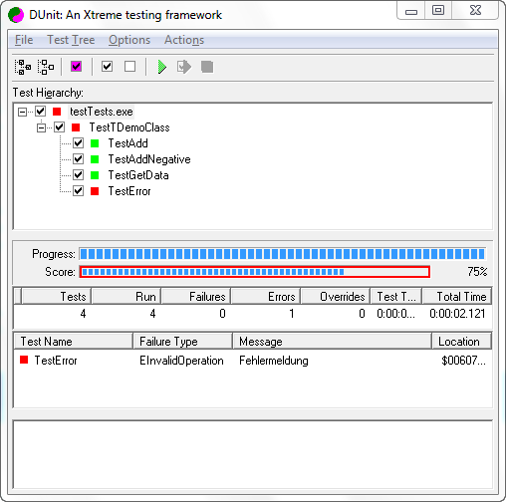The width and height of the screenshot is (506, 502).
Task: Click the blue Progress bar
Action: pos(283,254)
